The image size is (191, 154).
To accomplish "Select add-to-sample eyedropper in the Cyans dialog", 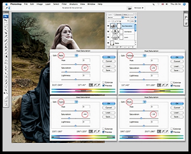I will coord(95,131).
